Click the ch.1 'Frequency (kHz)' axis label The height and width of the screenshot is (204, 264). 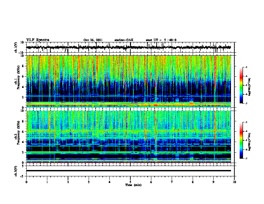(18, 78)
